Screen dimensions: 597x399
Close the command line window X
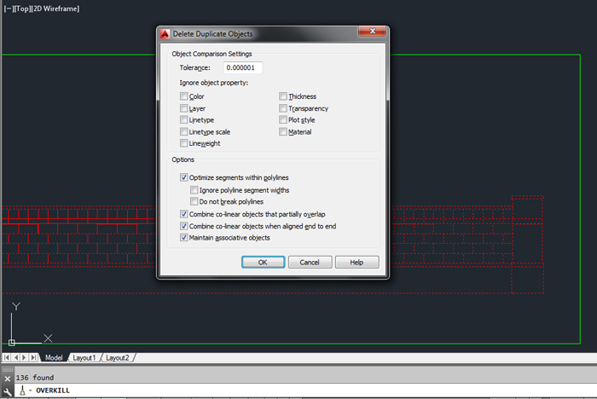(x=7, y=379)
